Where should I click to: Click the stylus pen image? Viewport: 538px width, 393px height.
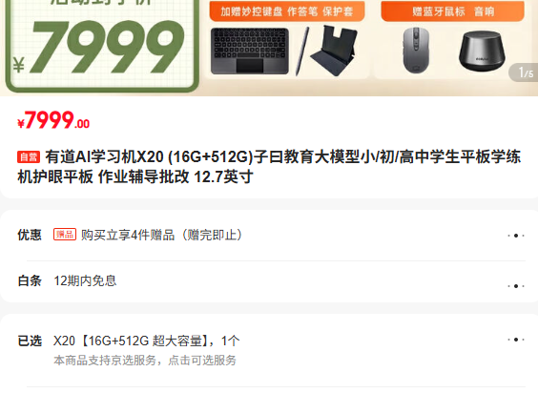point(302,52)
